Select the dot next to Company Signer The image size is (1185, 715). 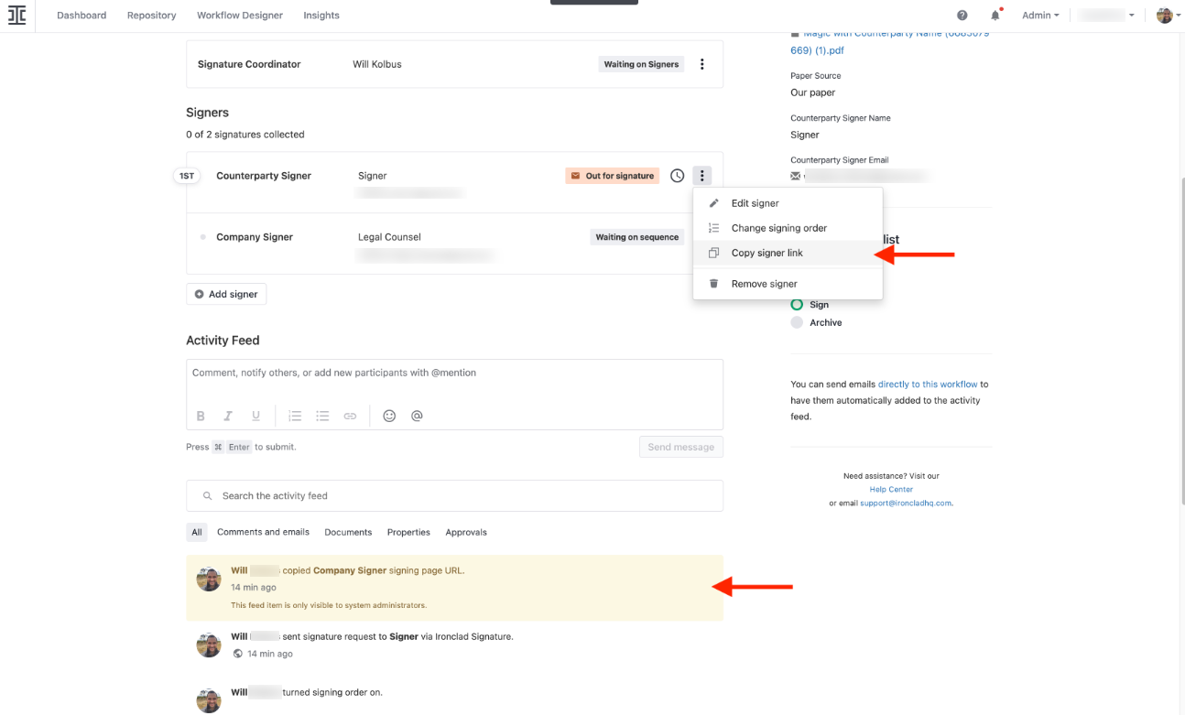coord(205,236)
